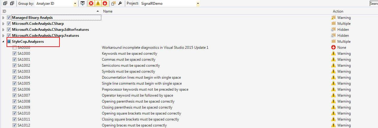Viewport: 378px width, 128px height.
Task: Click SA1004 warning triangle icon
Action: 333,77
